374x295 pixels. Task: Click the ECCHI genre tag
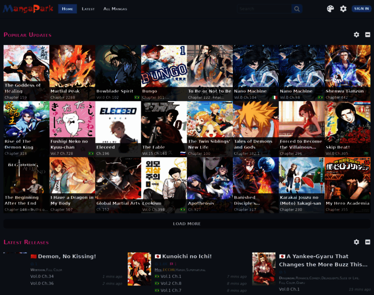pos(169,270)
